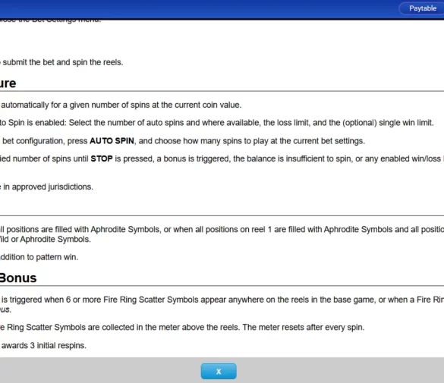Screen dimensions: 444x383
Task: Open the Paytable tab
Action: pyautogui.click(x=423, y=8)
